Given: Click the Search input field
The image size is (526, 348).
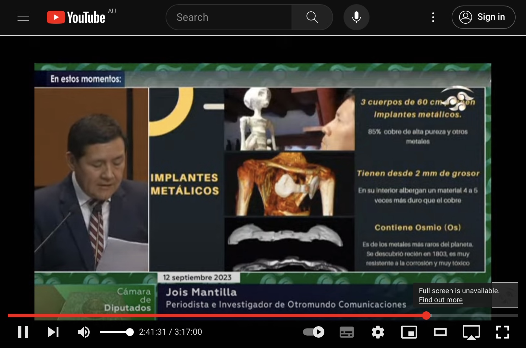Looking at the screenshot, I should click(229, 17).
